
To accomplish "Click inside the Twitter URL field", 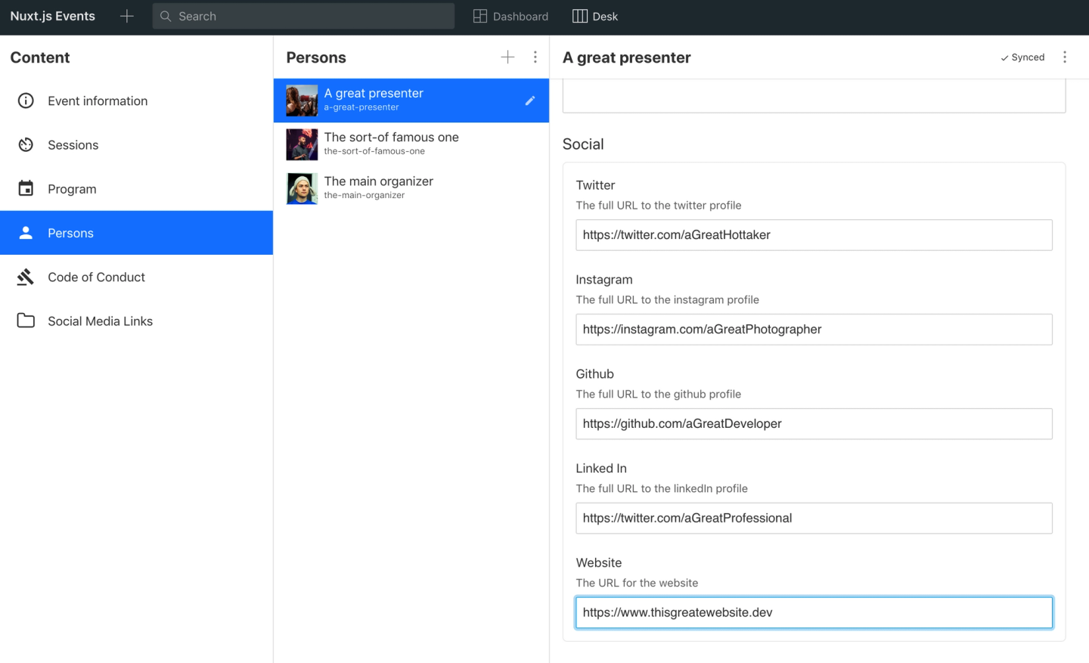I will coord(814,235).
